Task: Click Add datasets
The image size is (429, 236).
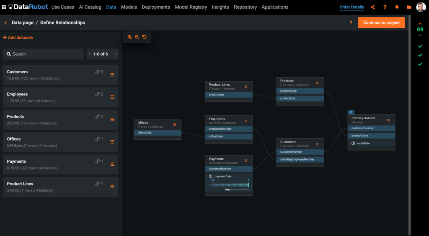Action: tap(18, 37)
